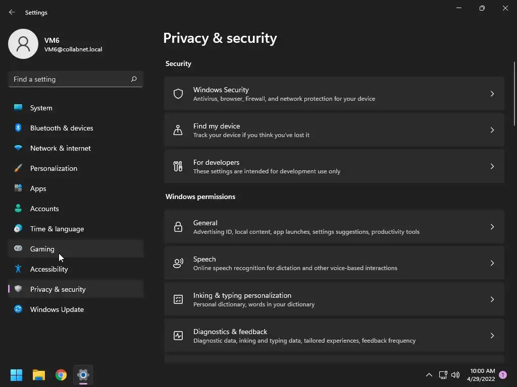Click the back arrow in Settings
Viewport: 517px width, 387px height.
(12, 12)
